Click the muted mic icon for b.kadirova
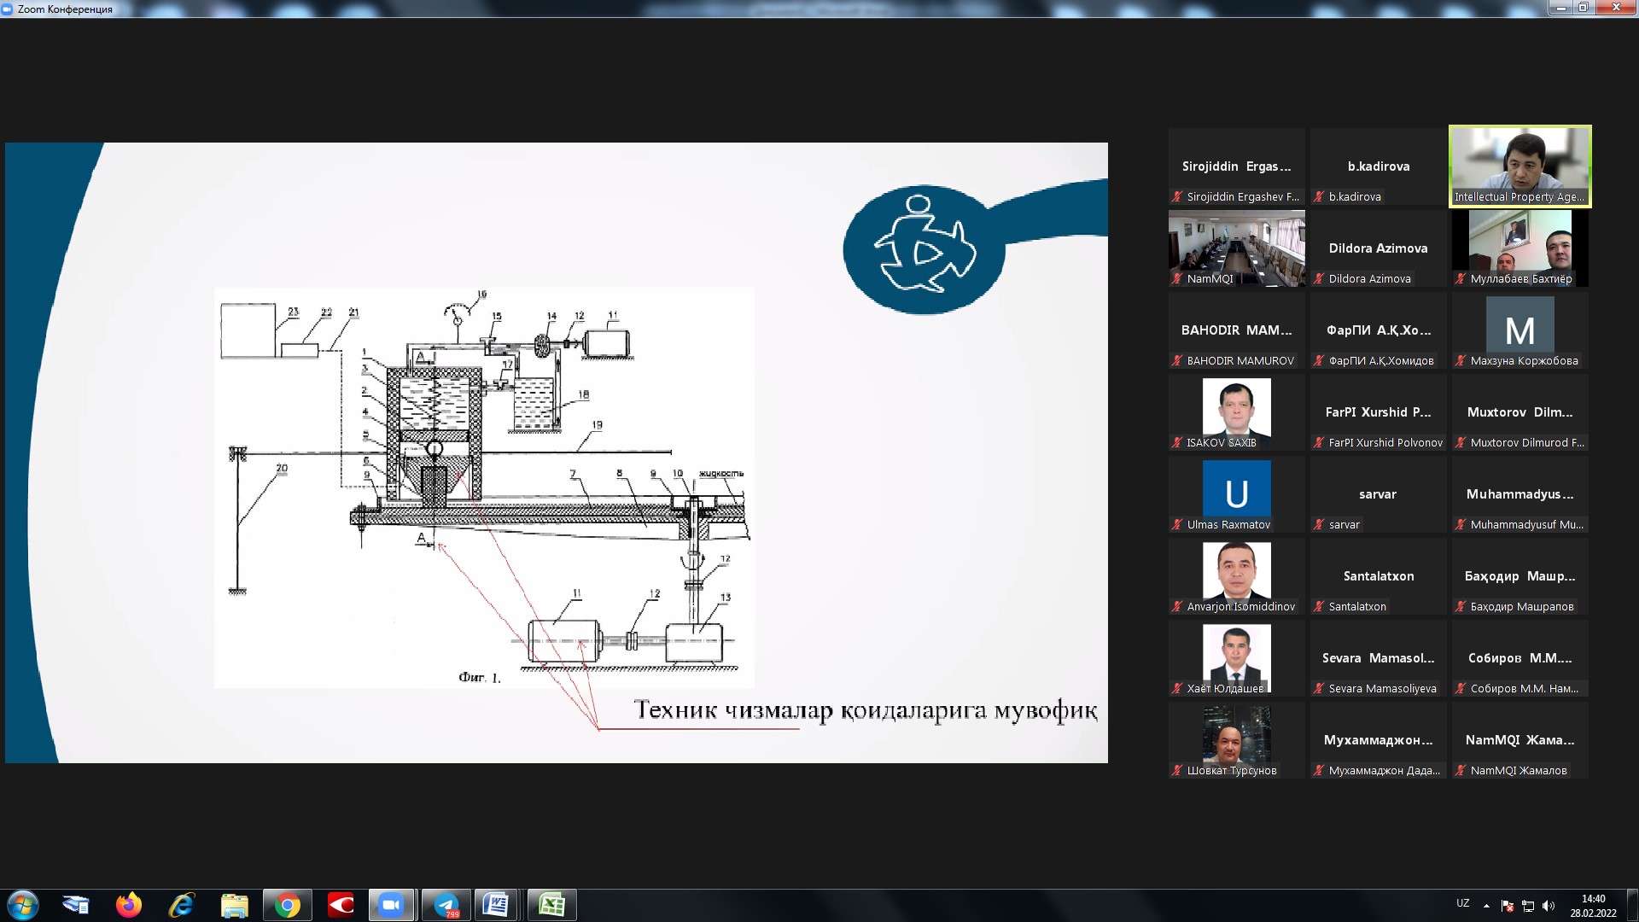Image resolution: width=1639 pixels, height=922 pixels. 1320,197
